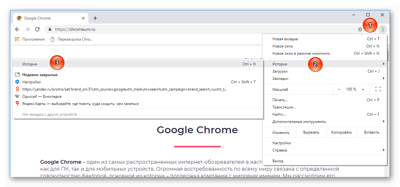
Task: Decrease zoom with minus button
Action: [x=339, y=89]
